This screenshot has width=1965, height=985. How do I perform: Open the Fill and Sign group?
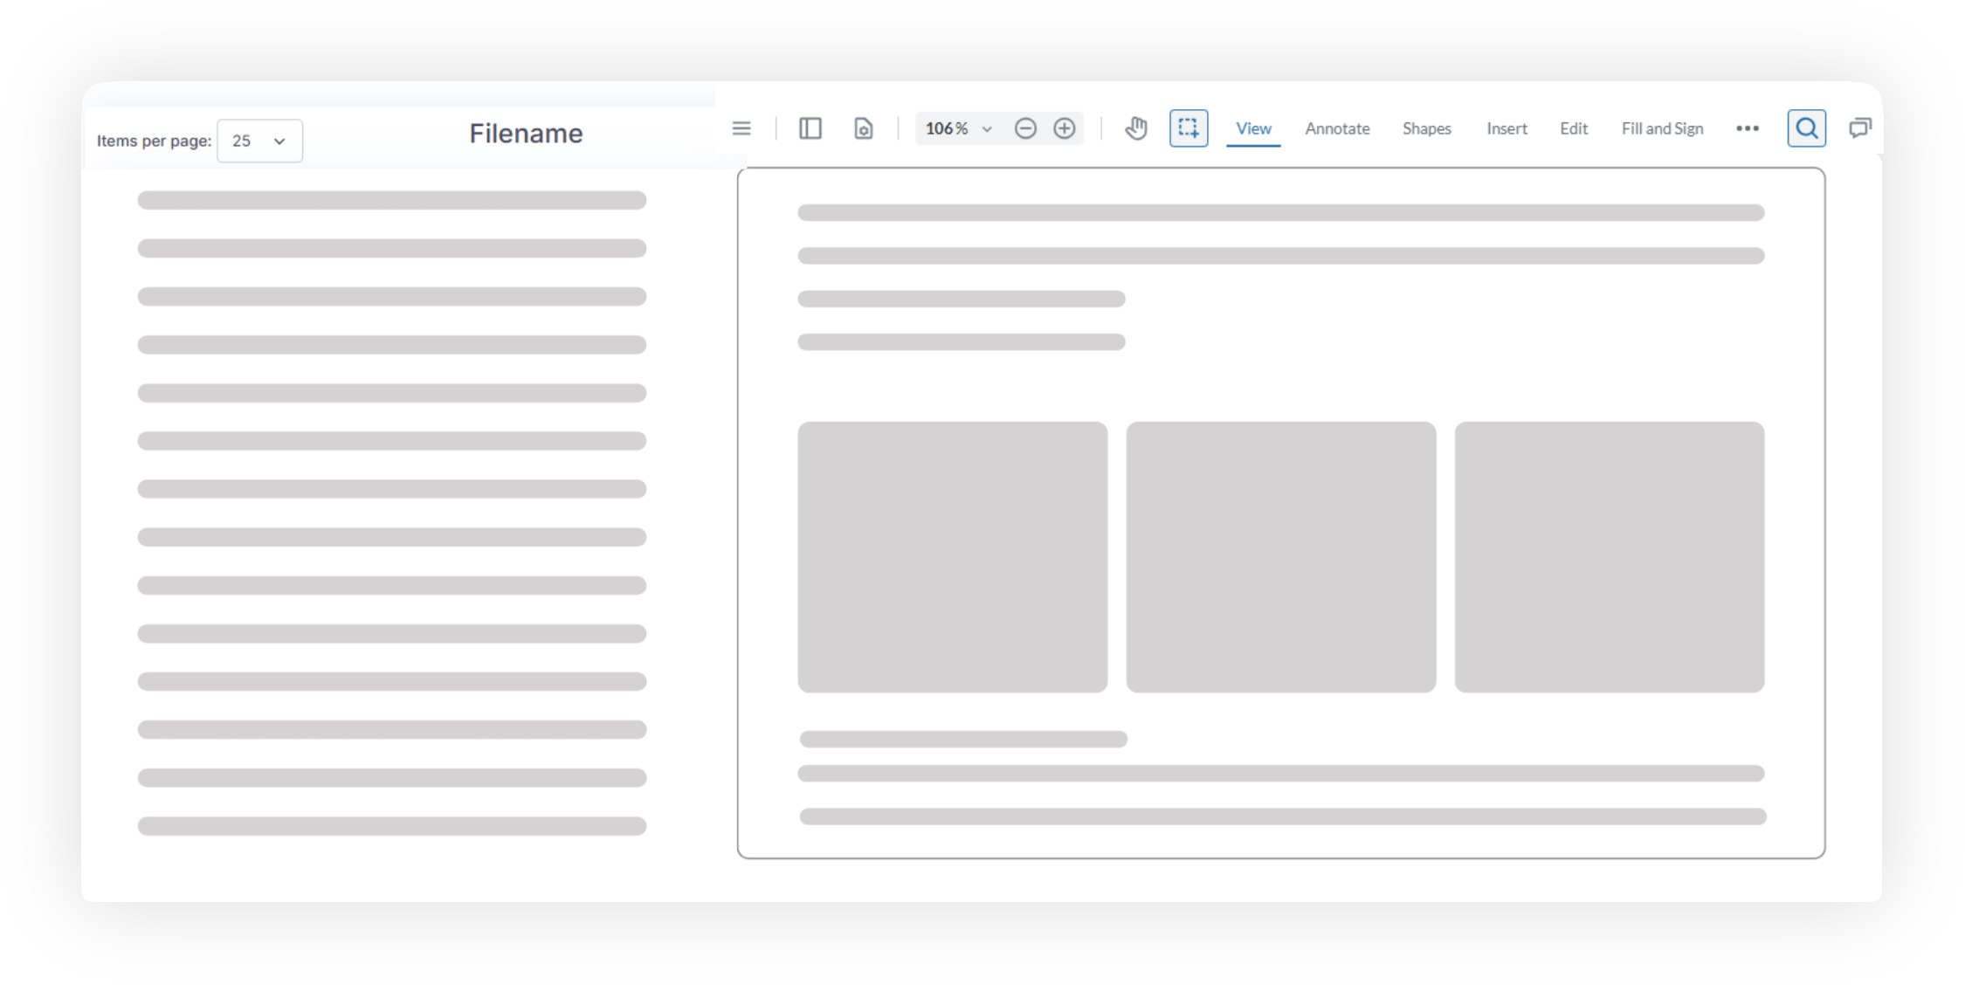point(1661,128)
